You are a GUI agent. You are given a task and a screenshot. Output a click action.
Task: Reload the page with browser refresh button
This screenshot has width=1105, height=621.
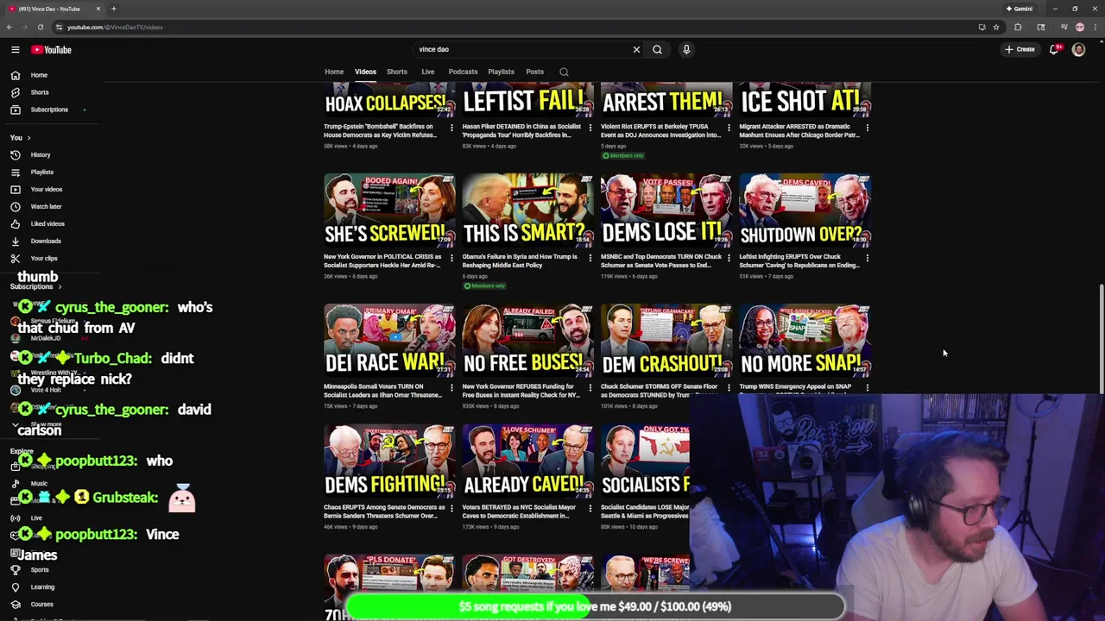[40, 27]
